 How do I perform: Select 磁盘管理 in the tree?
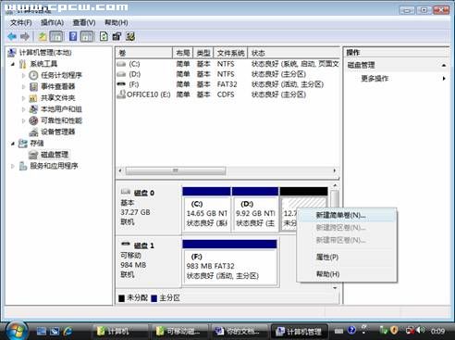[x=55, y=155]
